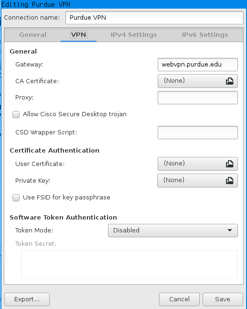Cancel editing the connection
Image resolution: width=247 pixels, height=309 pixels.
(179, 299)
